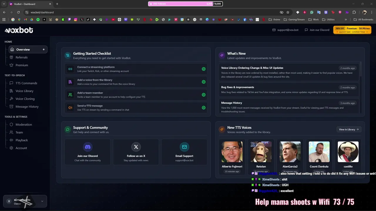
Task: Click the green check for Add a team member
Action: point(204,95)
